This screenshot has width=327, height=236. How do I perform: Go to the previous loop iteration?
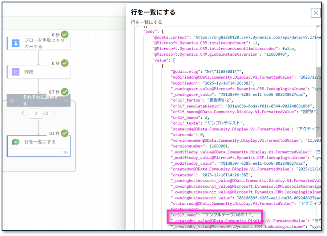(x=23, y=113)
